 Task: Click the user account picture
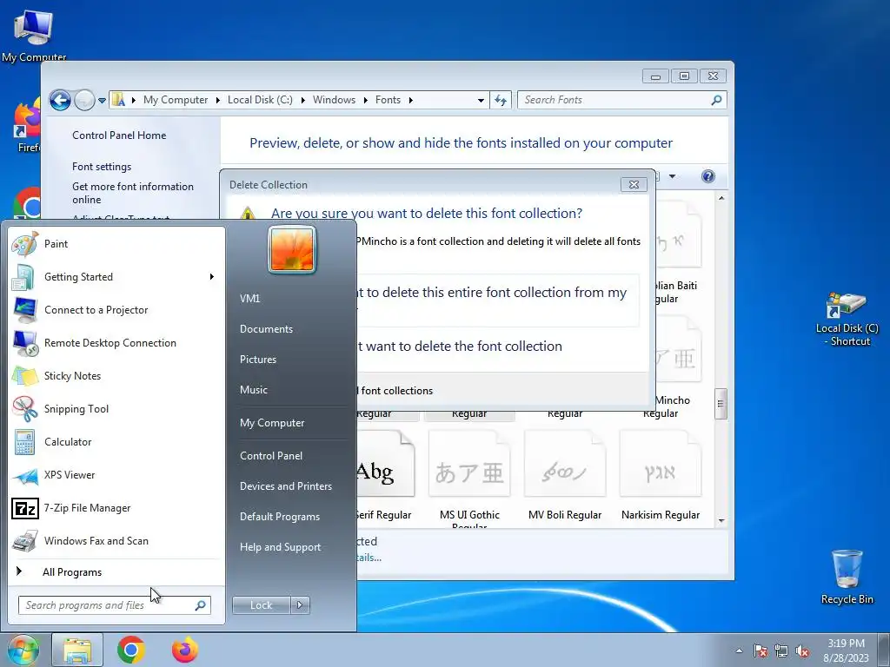[292, 249]
